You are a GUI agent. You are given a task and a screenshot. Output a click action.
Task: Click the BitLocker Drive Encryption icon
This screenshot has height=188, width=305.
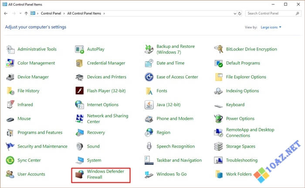click(x=219, y=49)
